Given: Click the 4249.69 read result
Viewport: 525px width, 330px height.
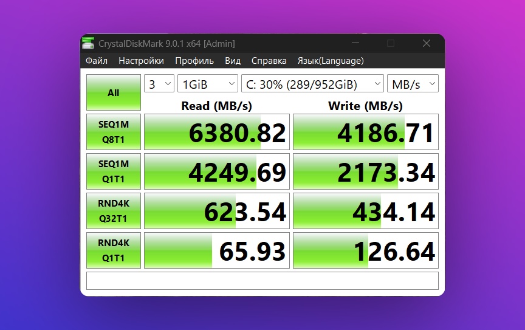Looking at the screenshot, I should pyautogui.click(x=217, y=171).
